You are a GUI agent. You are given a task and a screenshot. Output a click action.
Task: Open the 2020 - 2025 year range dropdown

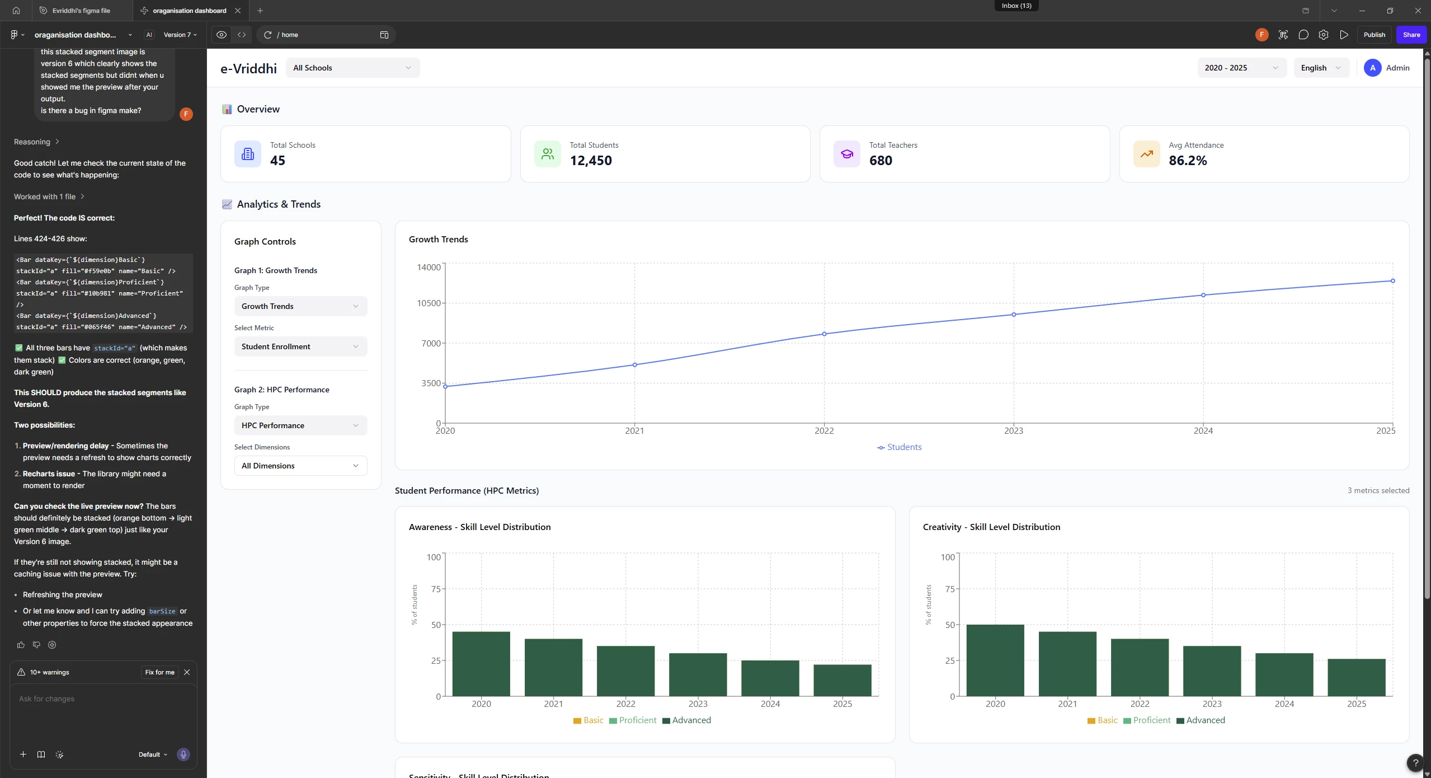1241,68
